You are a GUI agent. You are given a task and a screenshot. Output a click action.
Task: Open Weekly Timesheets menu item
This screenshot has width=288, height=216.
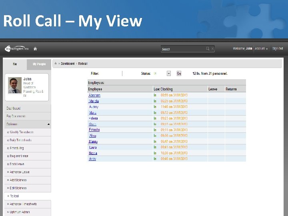coord(22,132)
